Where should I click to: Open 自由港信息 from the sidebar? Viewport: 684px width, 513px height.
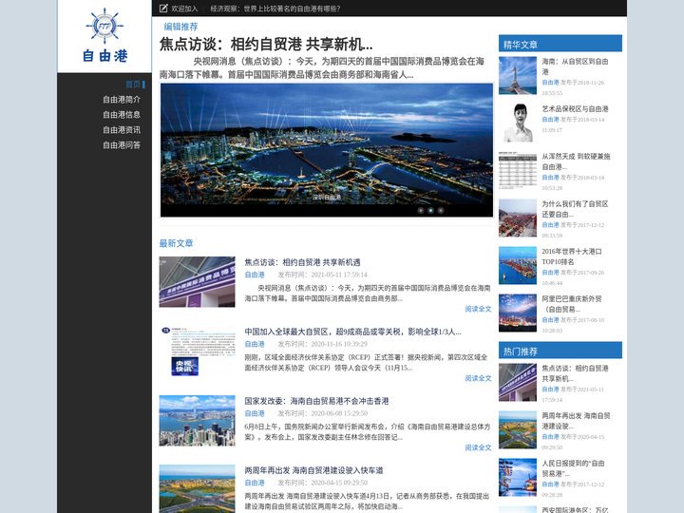[x=122, y=115]
